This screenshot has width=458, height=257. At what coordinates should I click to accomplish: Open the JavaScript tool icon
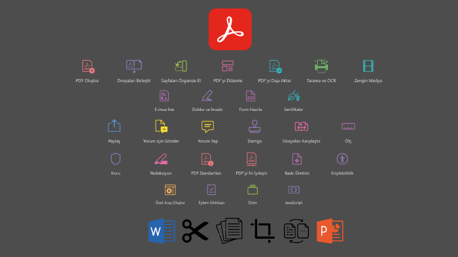294,190
